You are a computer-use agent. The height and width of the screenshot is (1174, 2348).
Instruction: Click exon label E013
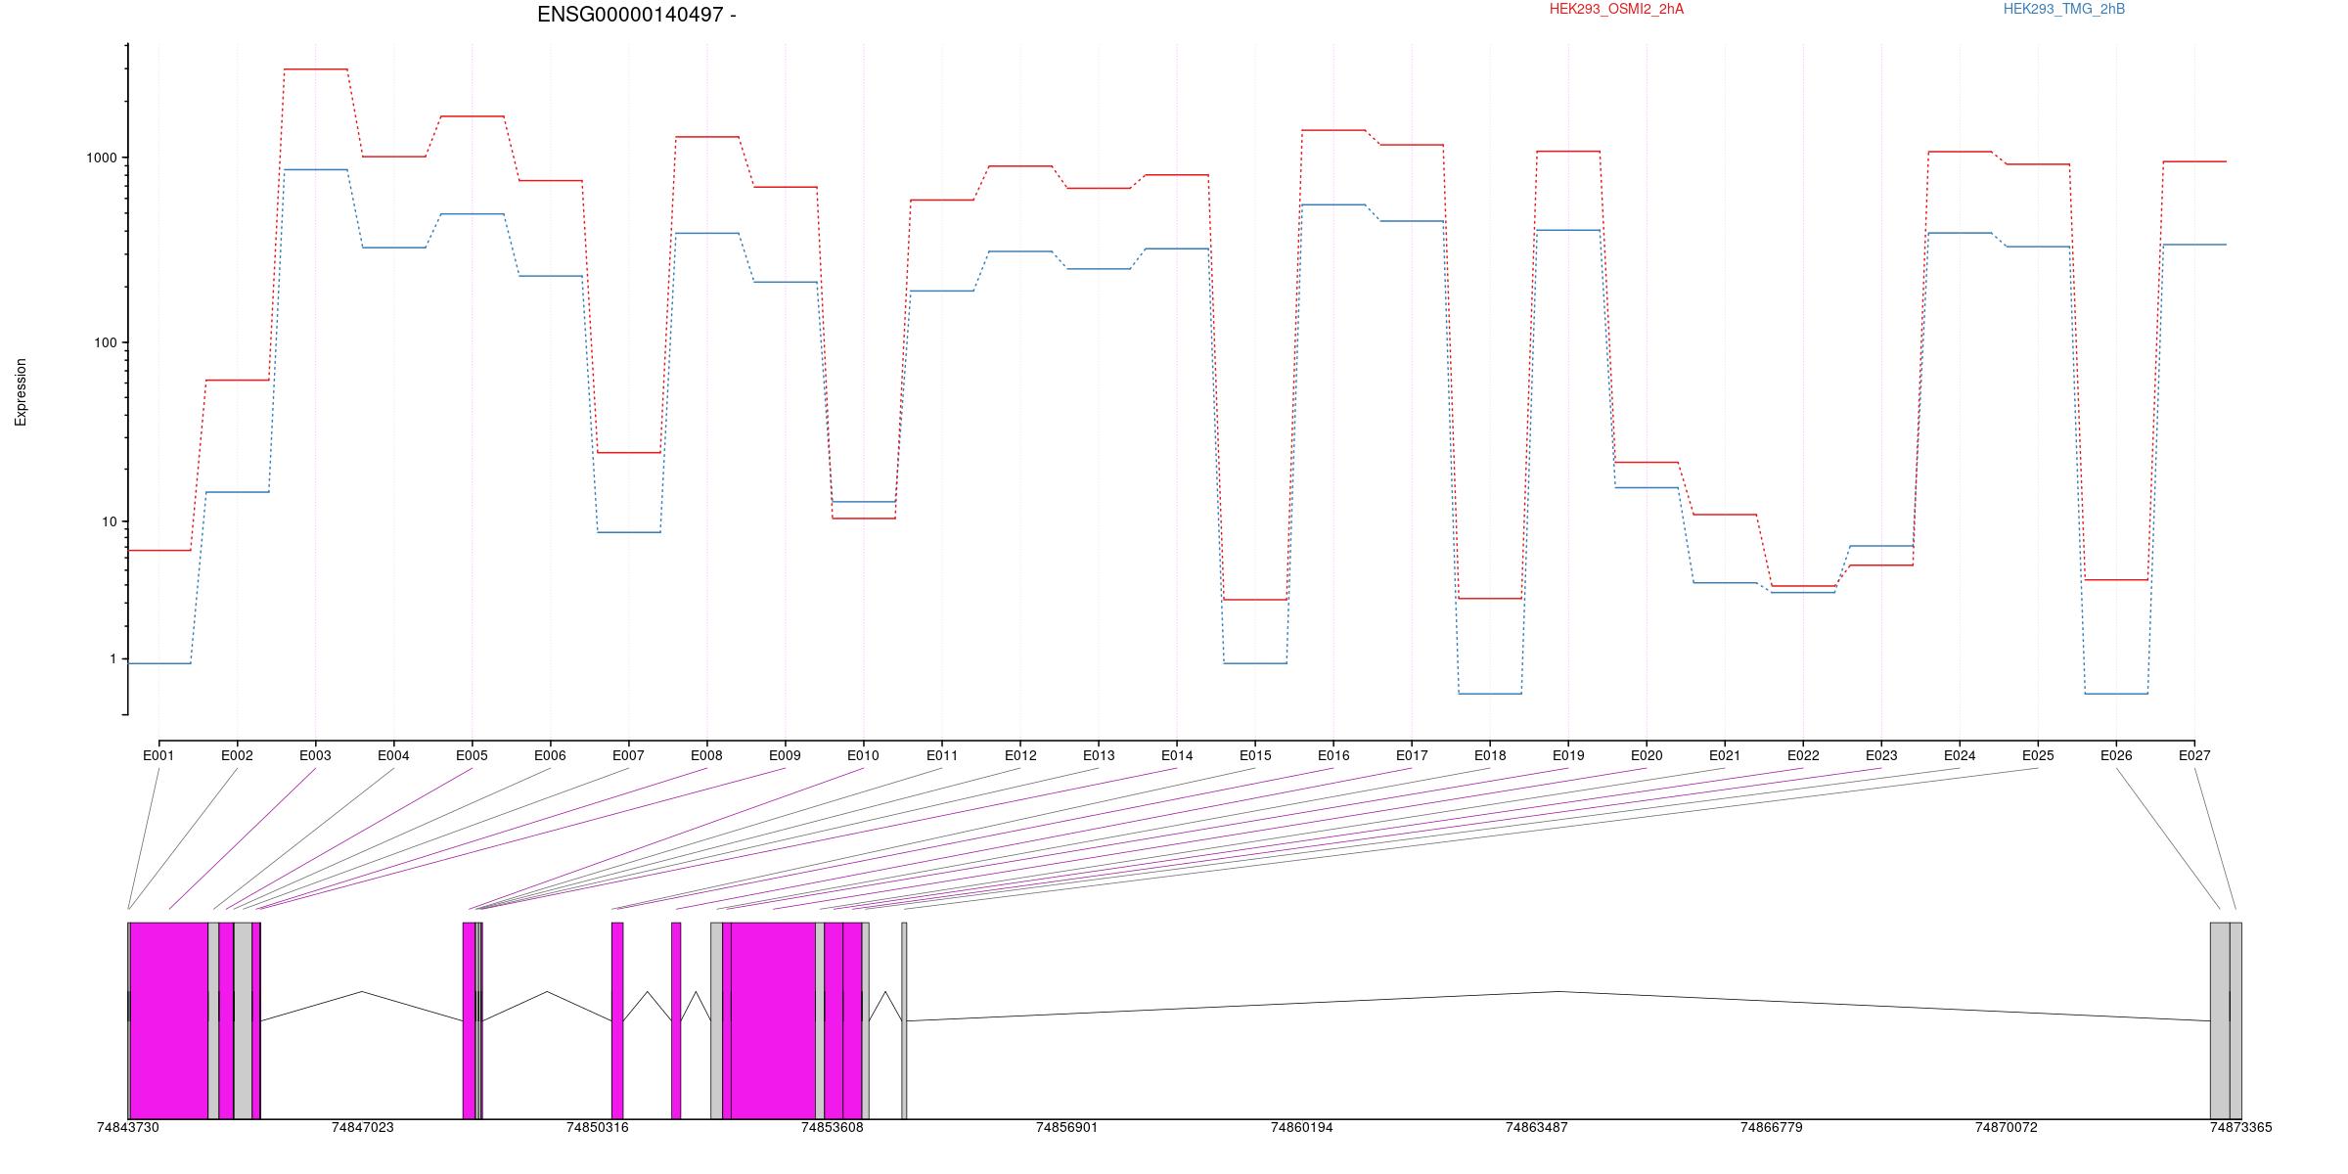click(1099, 755)
